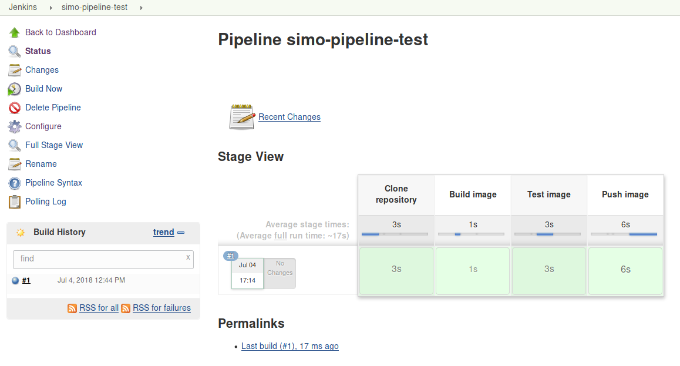Viewport: 680px width, 366px height.
Task: Click the Delete Pipeline red prohibition icon
Action: (14, 108)
